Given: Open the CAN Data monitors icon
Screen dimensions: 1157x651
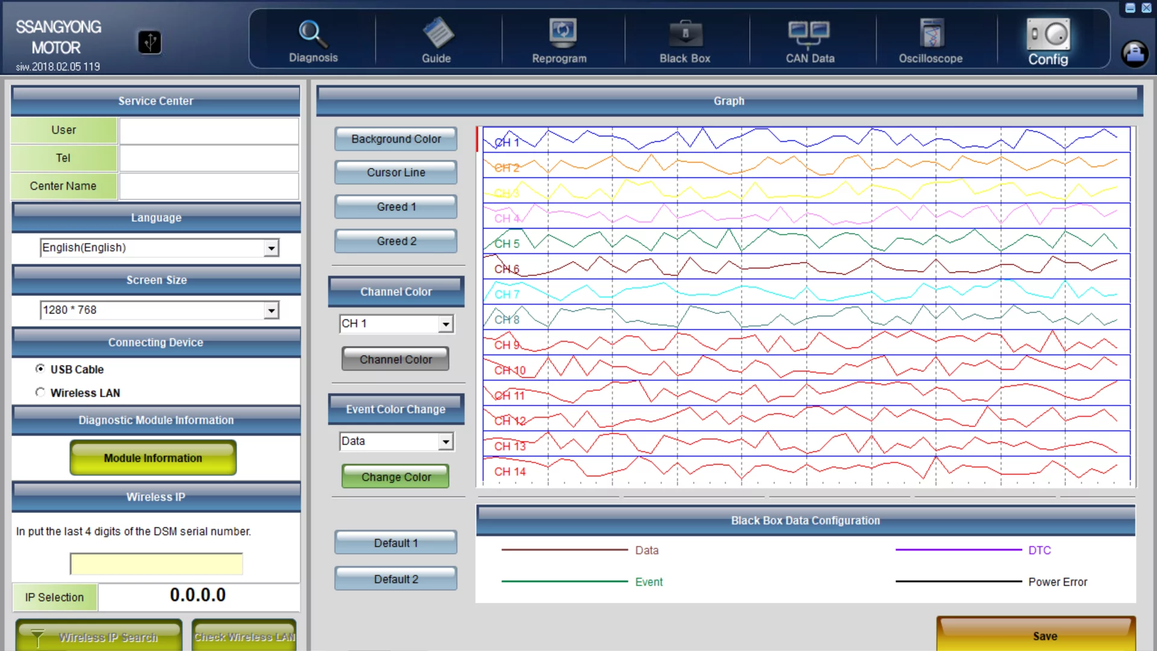Looking at the screenshot, I should pos(809,33).
